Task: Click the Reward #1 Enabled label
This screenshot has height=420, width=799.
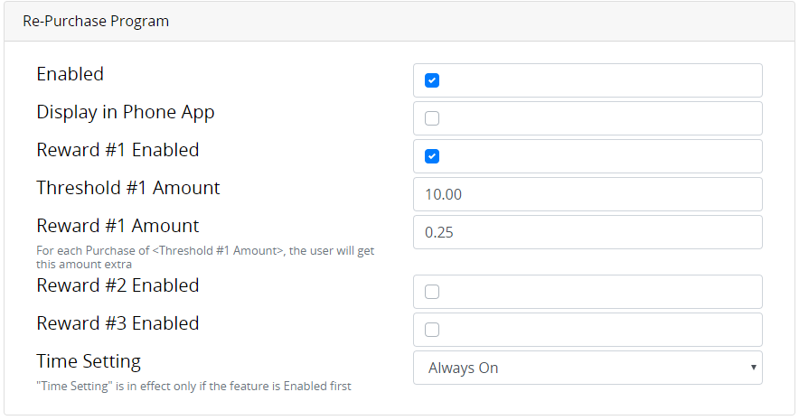Action: pos(117,150)
